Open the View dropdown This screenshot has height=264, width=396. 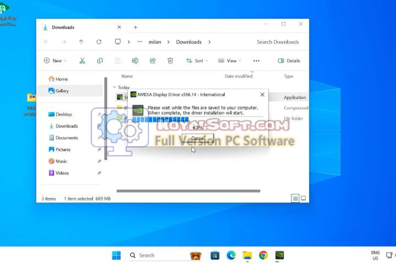229,61
